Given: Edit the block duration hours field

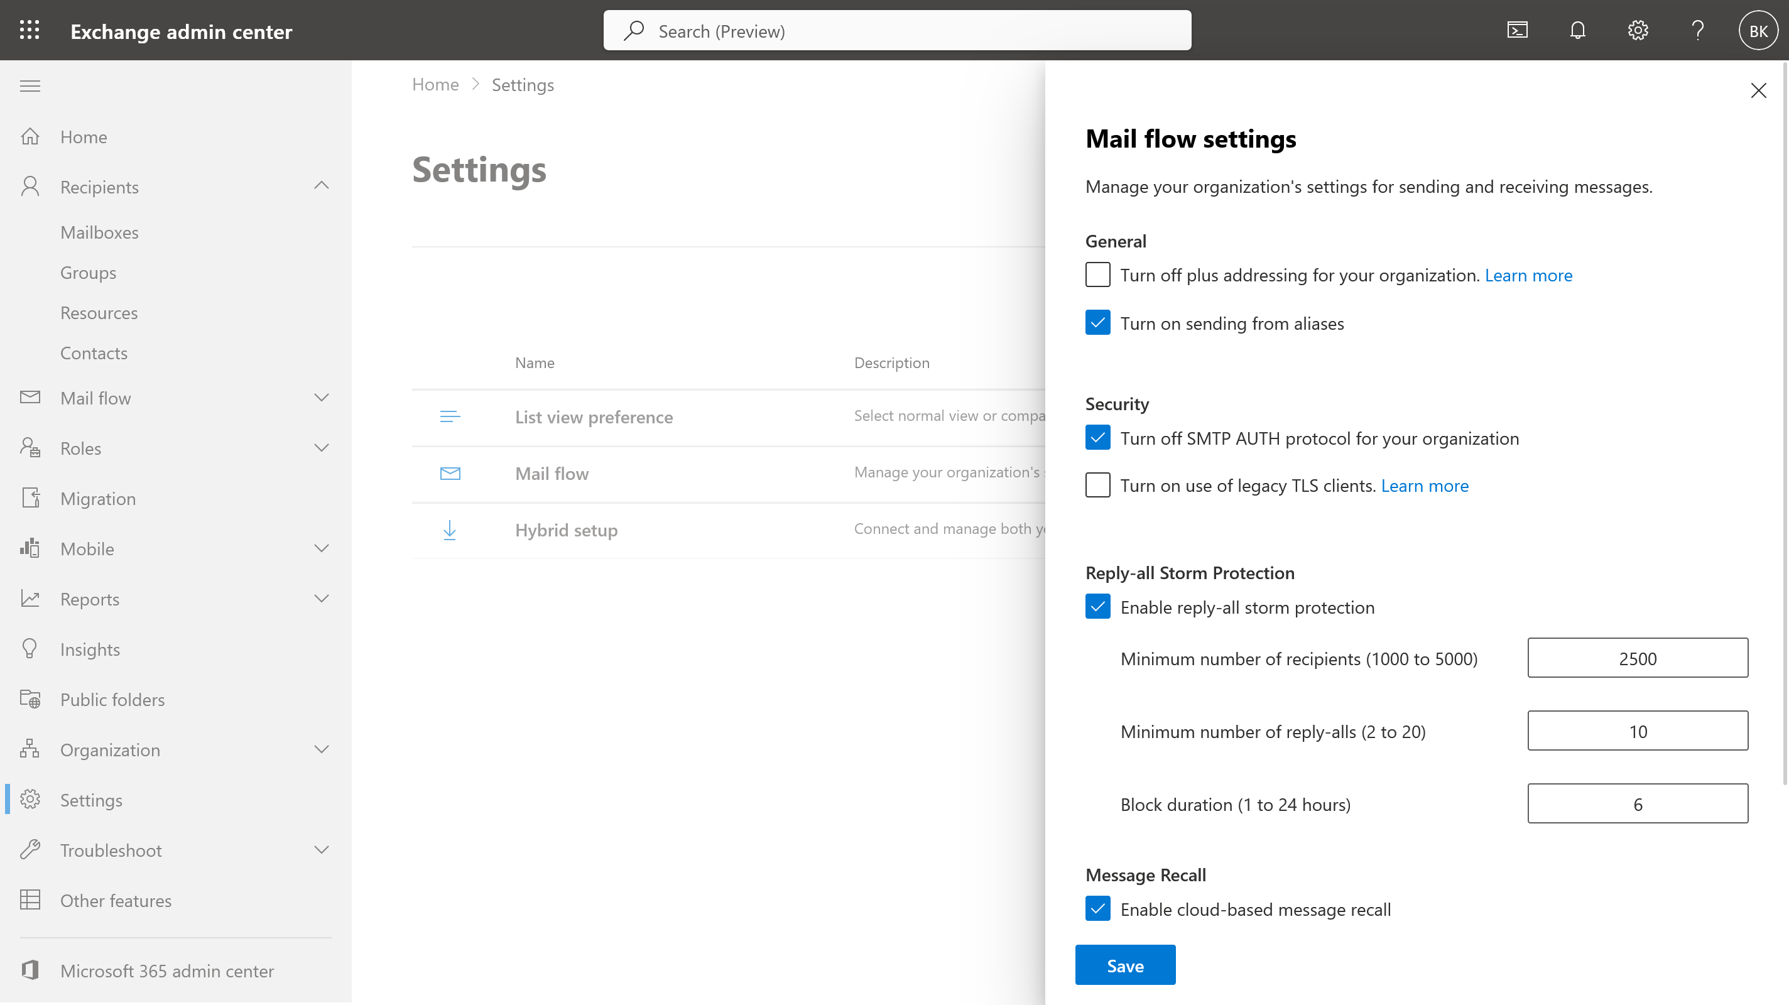Looking at the screenshot, I should [1638, 803].
